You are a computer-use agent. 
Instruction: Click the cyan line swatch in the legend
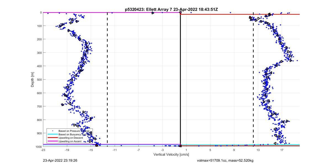click(52, 135)
